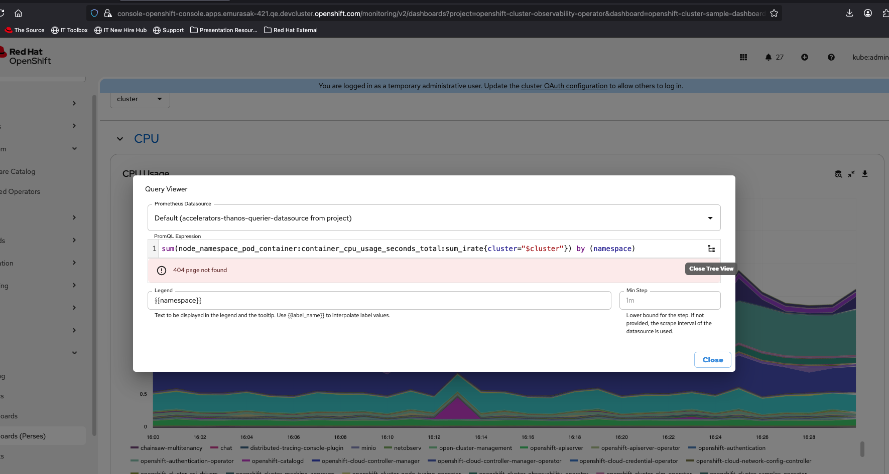The height and width of the screenshot is (474, 889).
Task: Select Dashboards (Perses) in the sidebar
Action: tap(24, 436)
